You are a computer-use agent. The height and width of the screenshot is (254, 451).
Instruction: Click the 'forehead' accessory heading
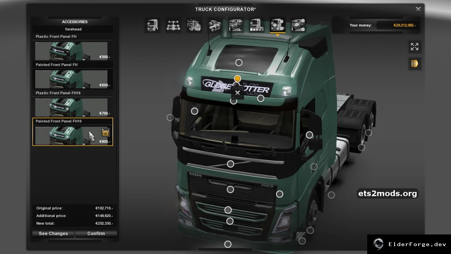coord(73,29)
